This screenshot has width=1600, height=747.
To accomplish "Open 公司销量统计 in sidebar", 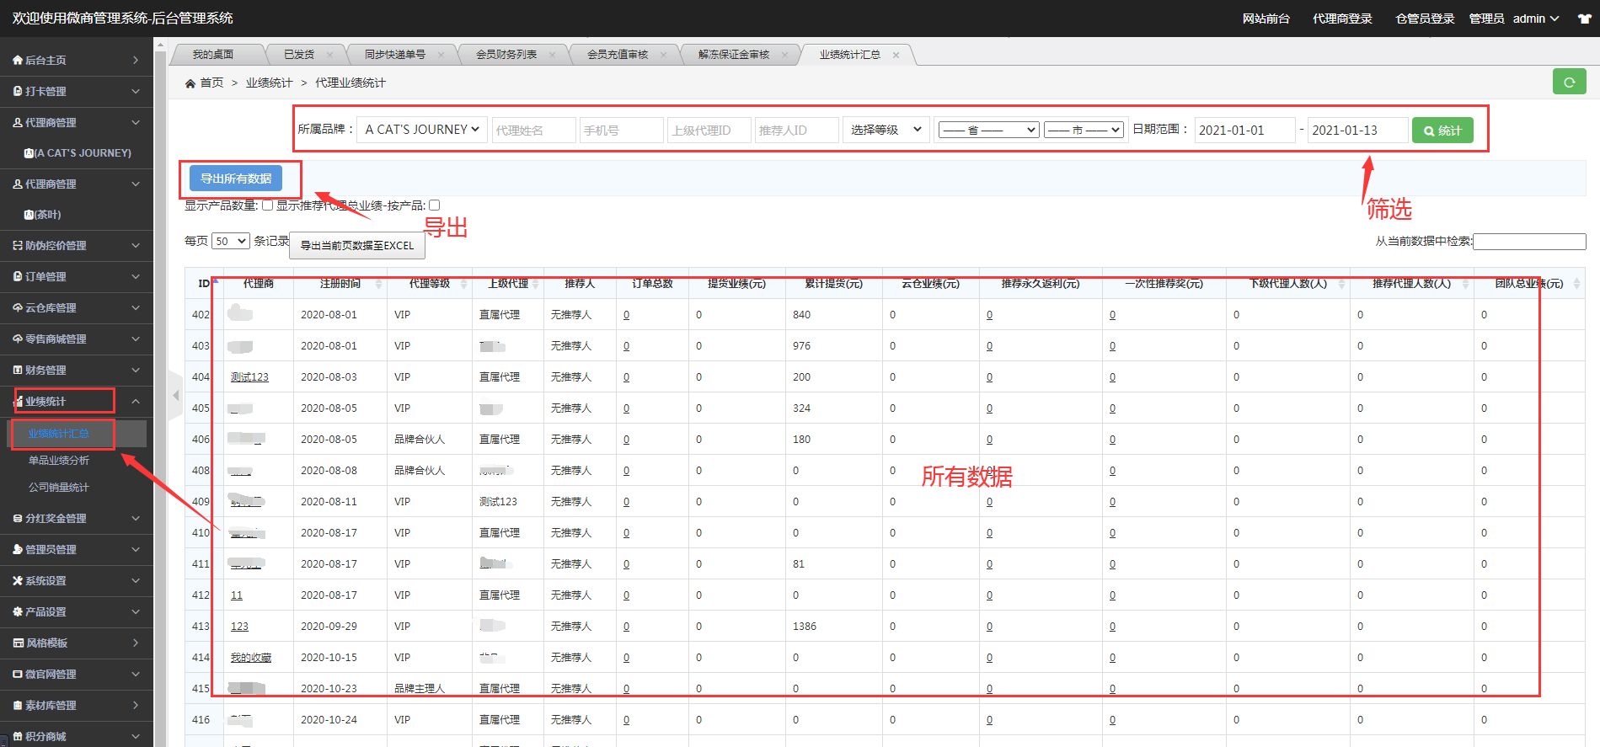I will coord(59,488).
